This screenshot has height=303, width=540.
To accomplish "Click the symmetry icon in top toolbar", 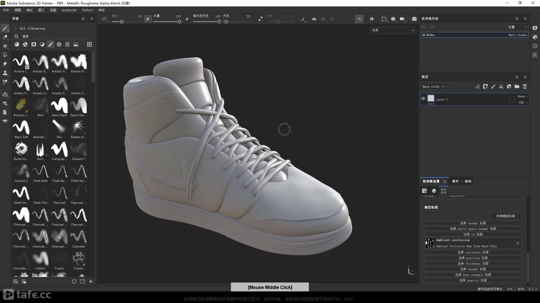I will click(314, 19).
